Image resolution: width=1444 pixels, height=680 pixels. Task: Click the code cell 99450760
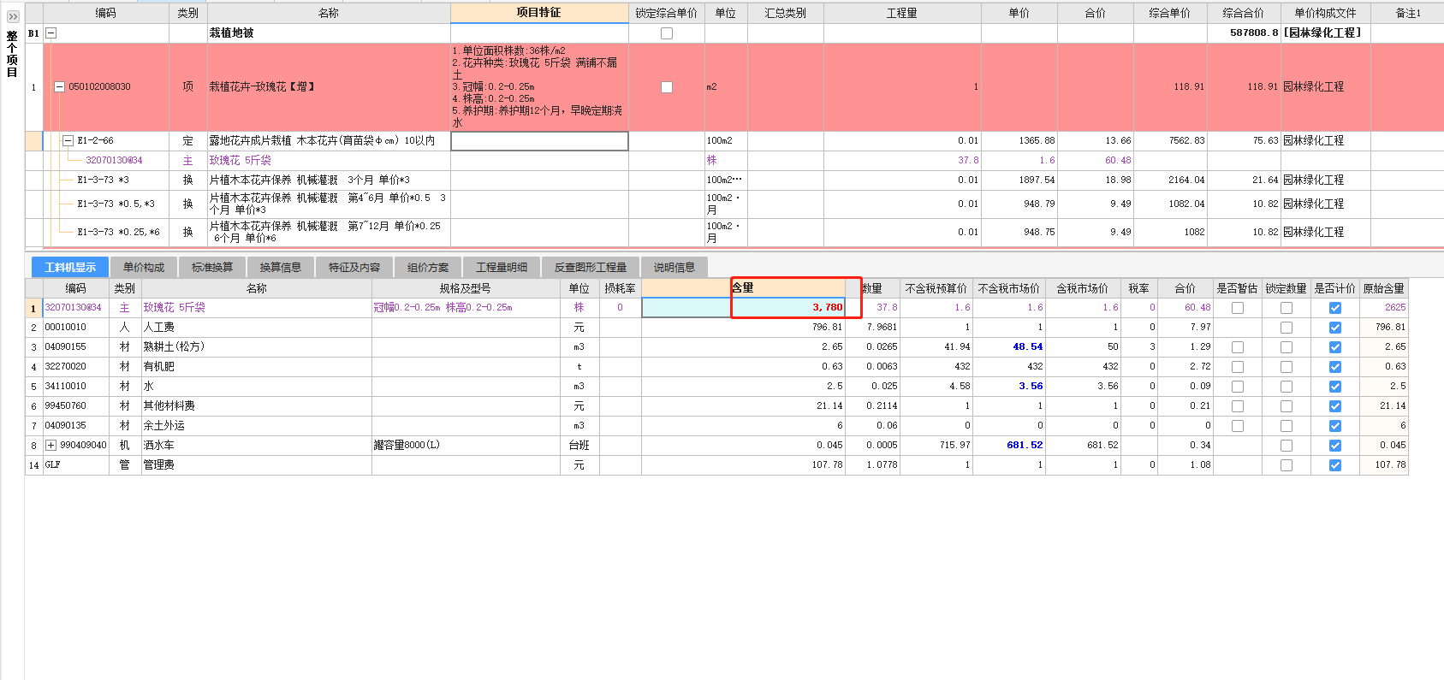click(75, 406)
